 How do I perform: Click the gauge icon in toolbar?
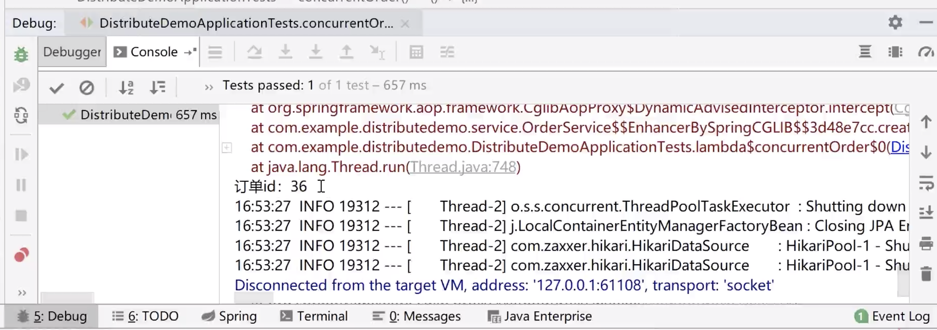[x=925, y=52]
